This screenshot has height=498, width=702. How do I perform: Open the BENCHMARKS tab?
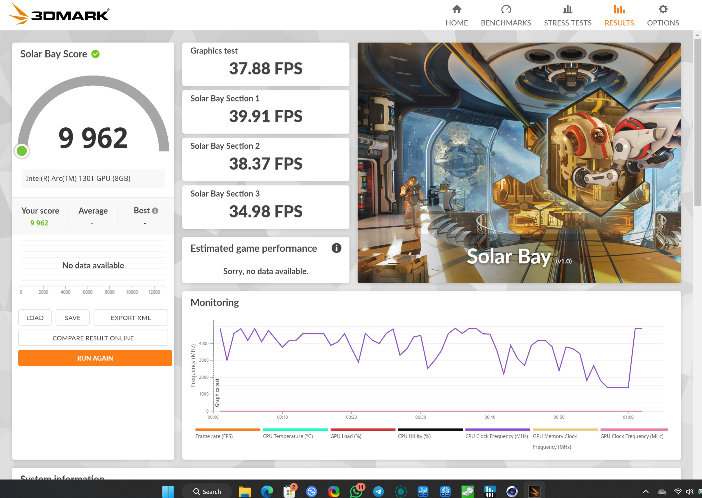point(506,15)
